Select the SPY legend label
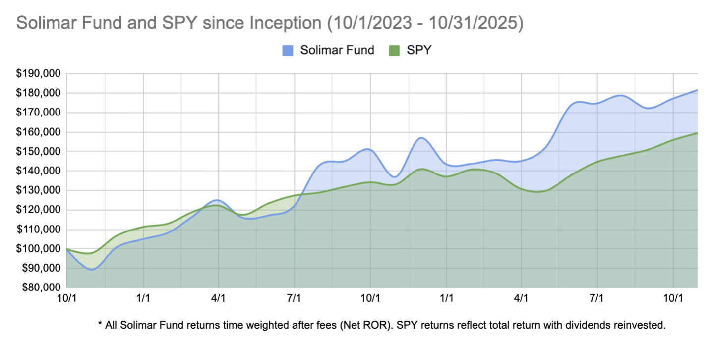The width and height of the screenshot is (712, 346). coord(419,50)
